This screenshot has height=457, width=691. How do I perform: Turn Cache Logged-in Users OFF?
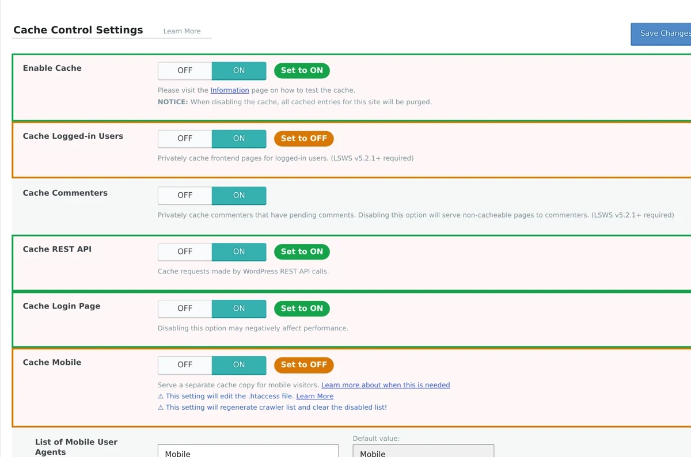click(x=185, y=139)
